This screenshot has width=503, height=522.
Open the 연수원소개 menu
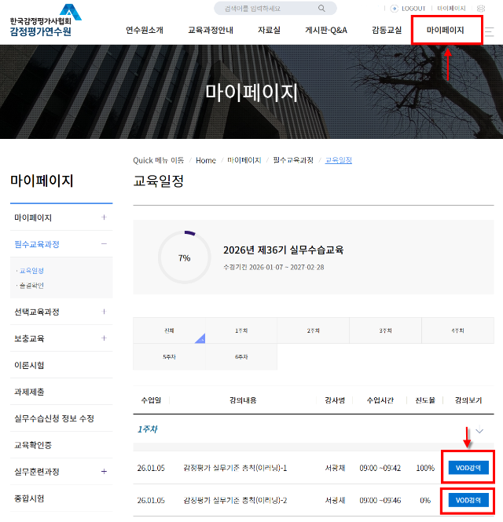point(145,31)
